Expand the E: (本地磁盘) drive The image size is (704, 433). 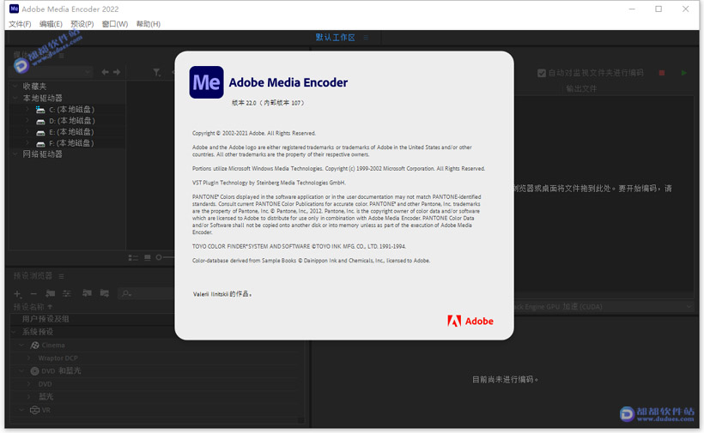27,132
